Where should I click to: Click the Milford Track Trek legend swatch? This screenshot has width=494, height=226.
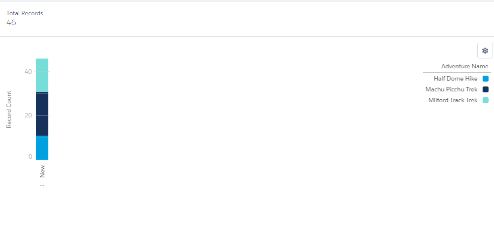485,100
